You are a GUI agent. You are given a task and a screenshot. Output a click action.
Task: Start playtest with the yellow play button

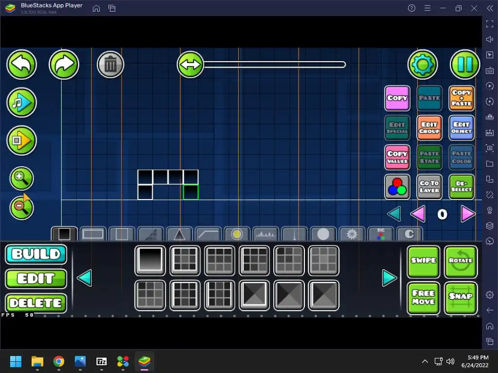[21, 140]
